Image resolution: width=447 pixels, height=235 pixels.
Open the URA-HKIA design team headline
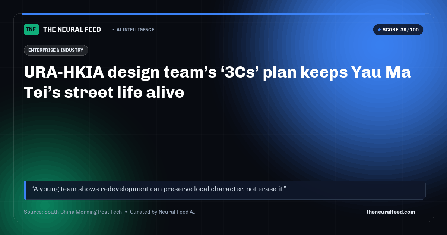(218, 82)
